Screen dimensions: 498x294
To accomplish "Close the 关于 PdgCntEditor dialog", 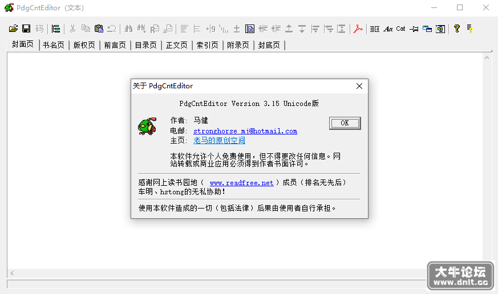I will click(359, 86).
